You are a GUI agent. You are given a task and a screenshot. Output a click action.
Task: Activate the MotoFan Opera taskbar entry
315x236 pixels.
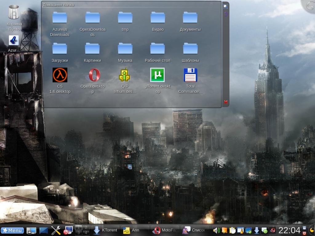(165, 230)
